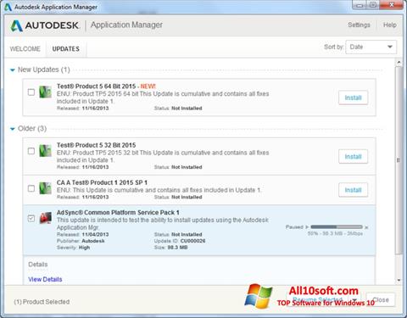Switch to the WELCOME tab
The image size is (407, 318).
point(25,49)
